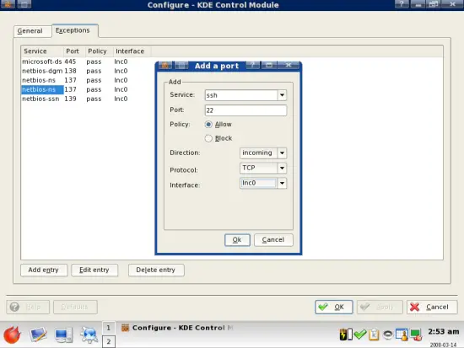Select the Allow policy radio button
Image resolution: width=464 pixels, height=348 pixels.
(208, 125)
